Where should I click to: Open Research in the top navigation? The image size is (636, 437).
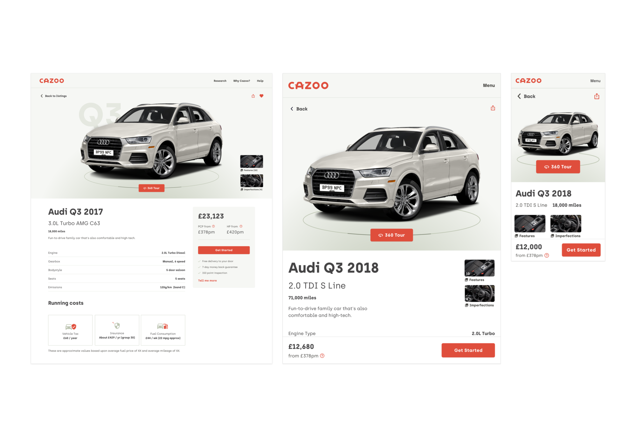(220, 81)
